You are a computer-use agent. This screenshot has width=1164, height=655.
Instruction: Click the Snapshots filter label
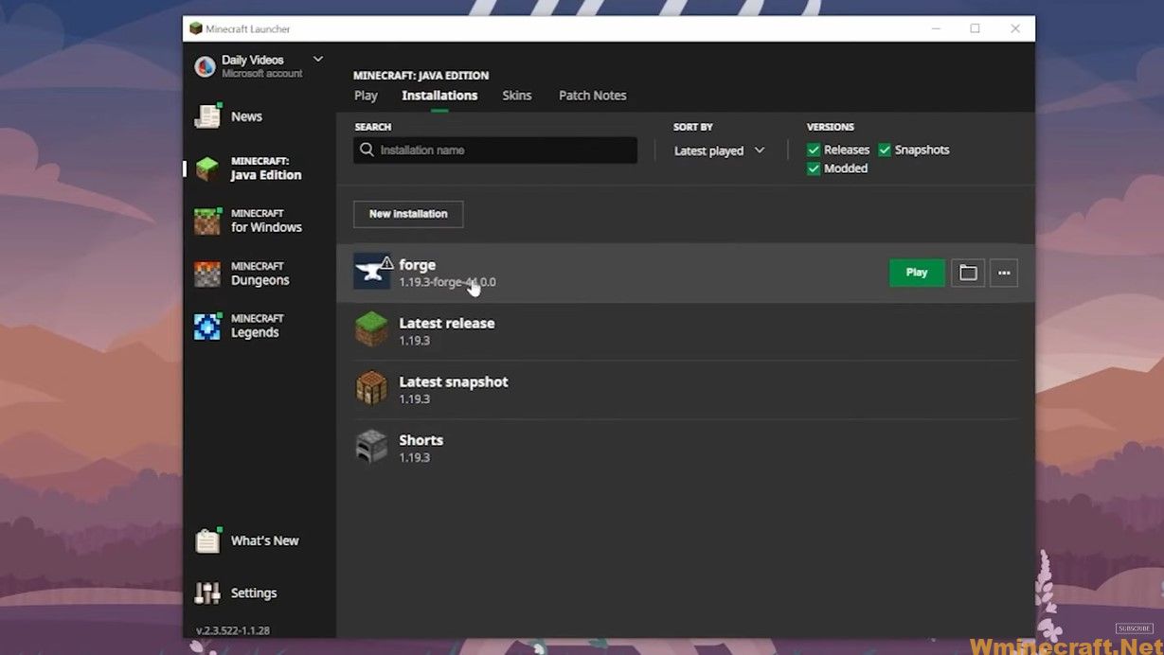point(922,150)
